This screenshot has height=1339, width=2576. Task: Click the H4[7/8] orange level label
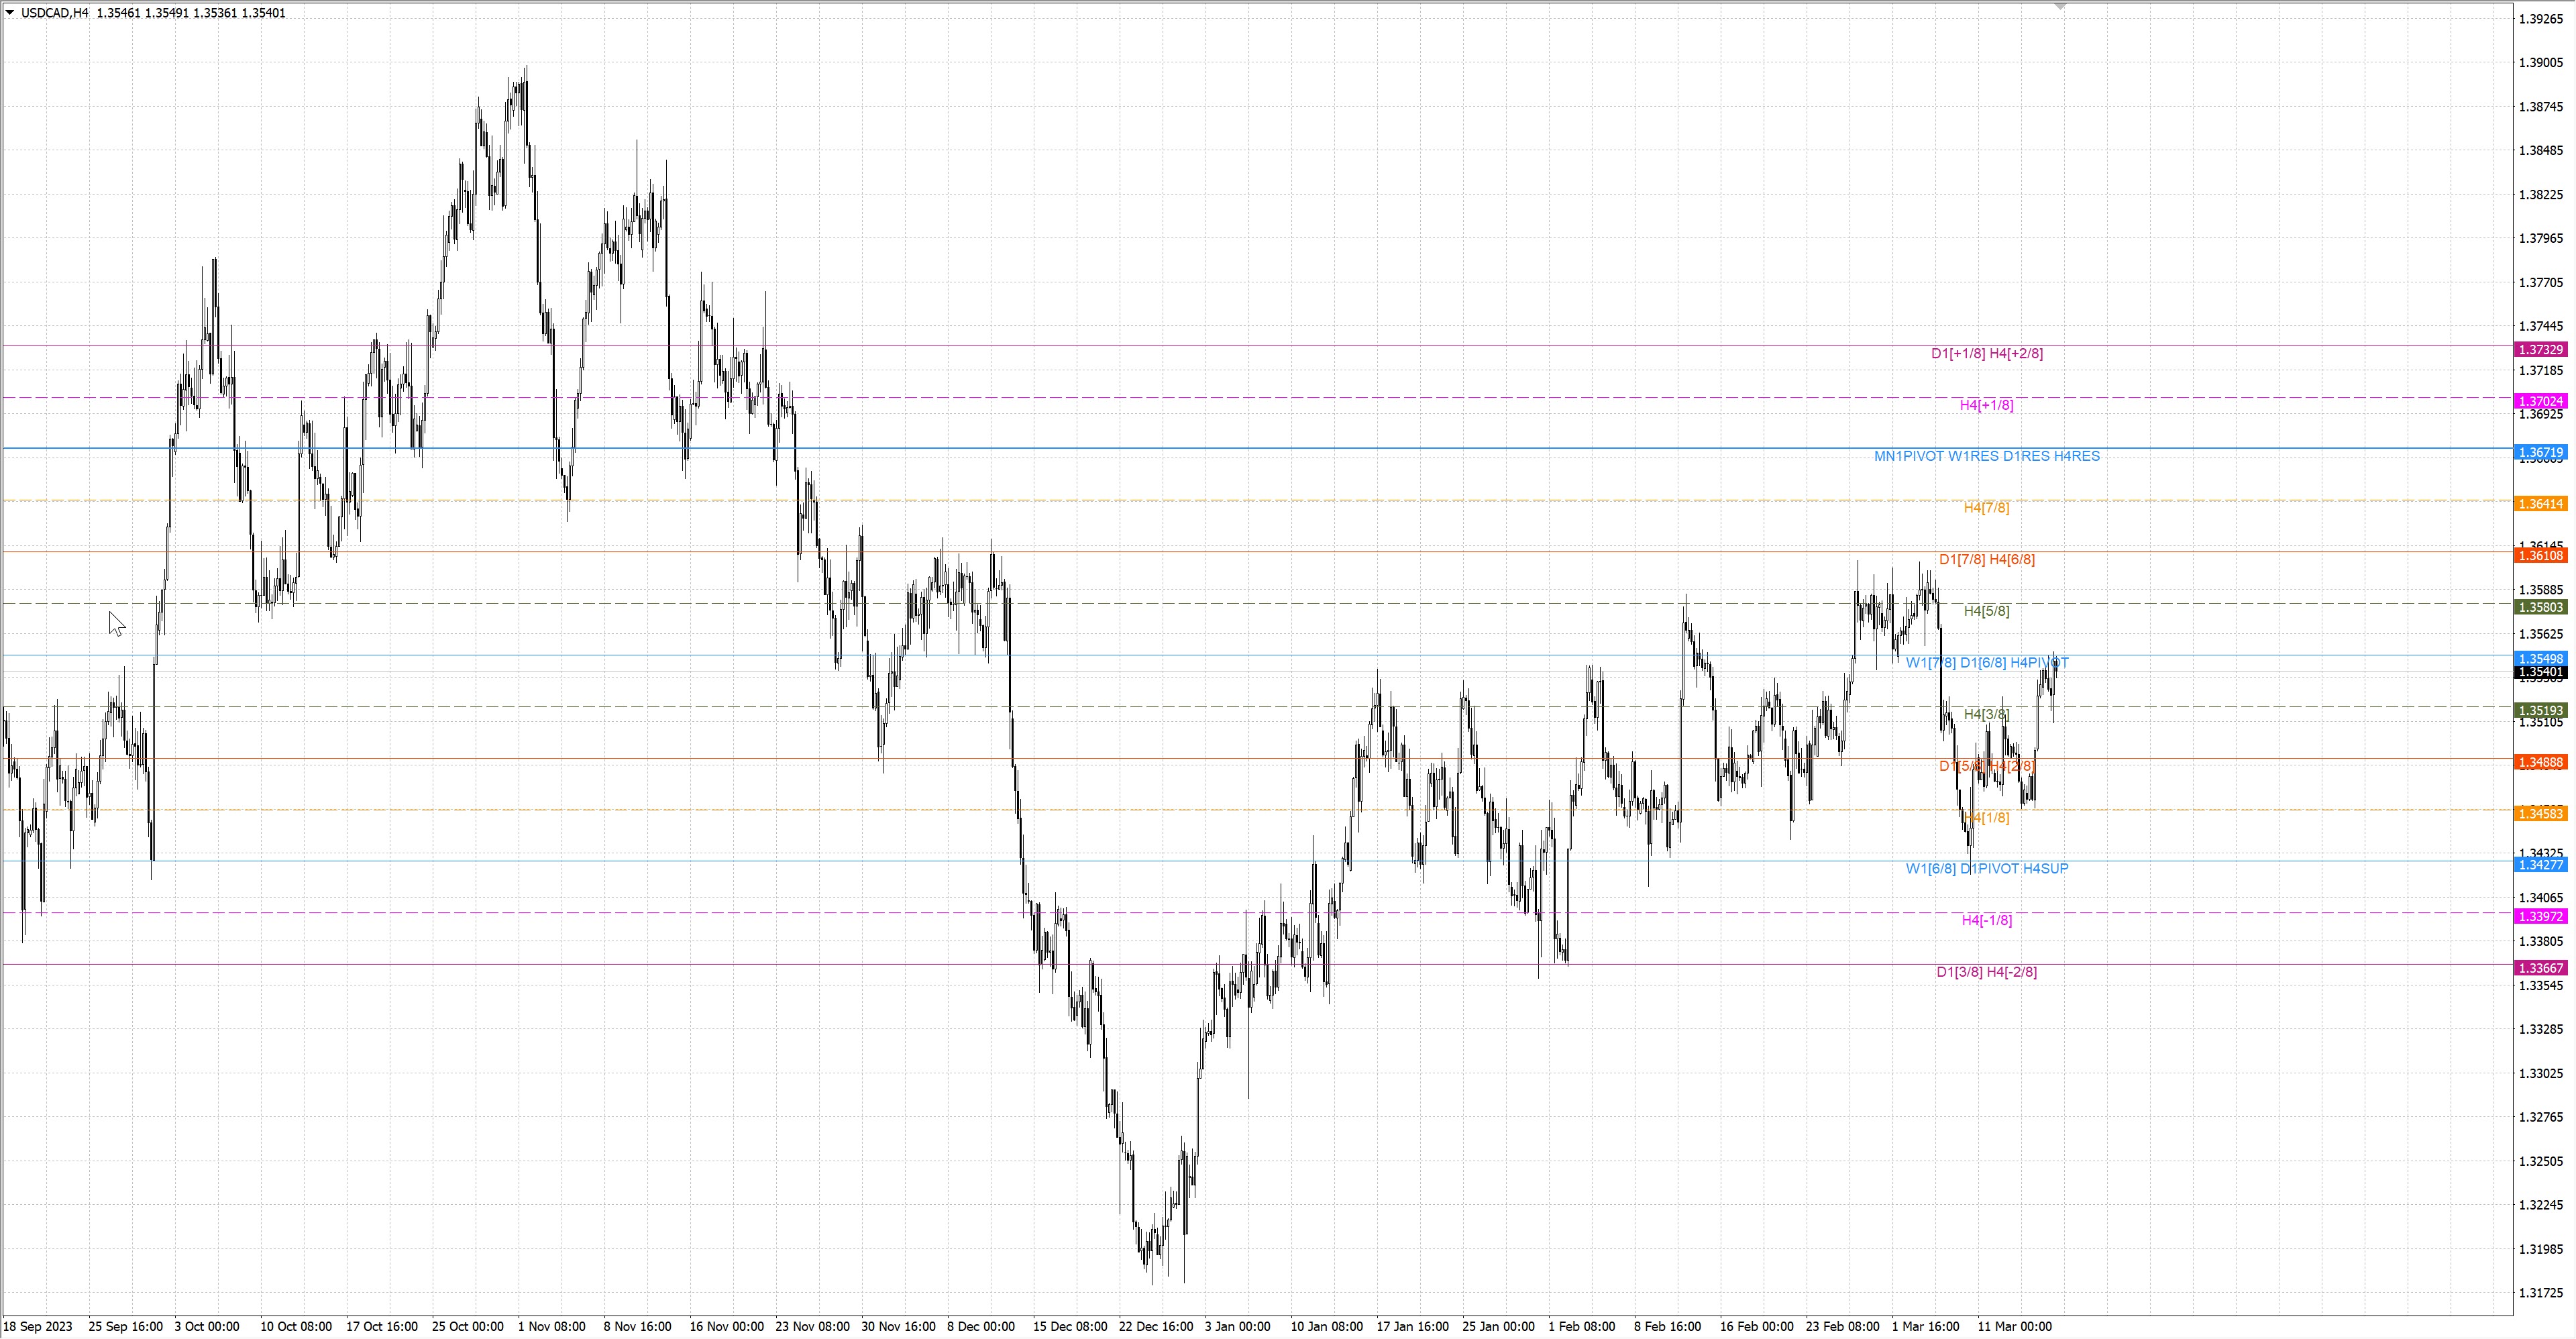(x=1986, y=508)
